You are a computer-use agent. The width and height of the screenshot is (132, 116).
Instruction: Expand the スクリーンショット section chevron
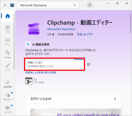point(115,99)
